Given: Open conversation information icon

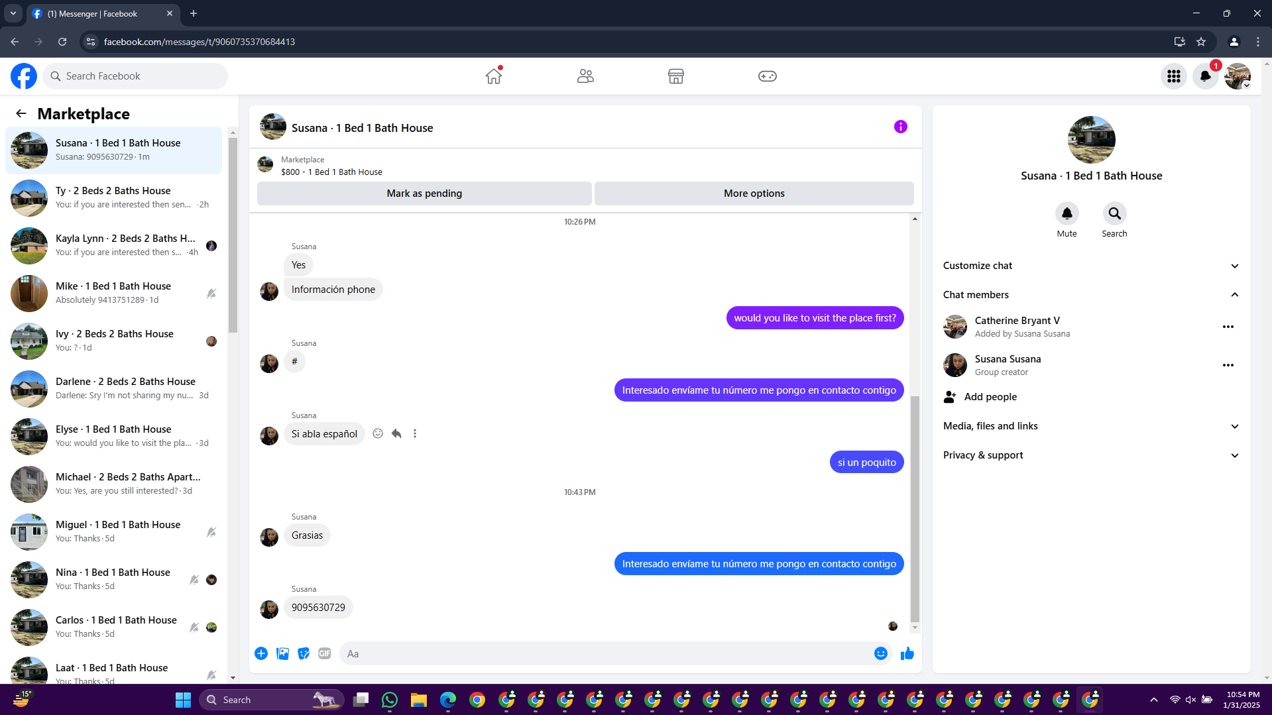Looking at the screenshot, I should [900, 127].
